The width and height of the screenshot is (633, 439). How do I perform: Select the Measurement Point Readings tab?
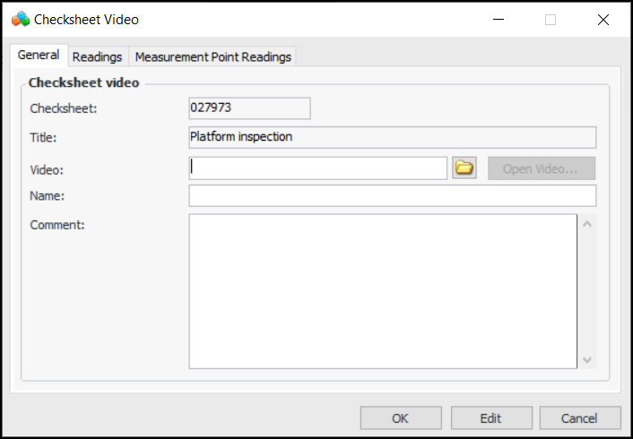[x=212, y=56]
